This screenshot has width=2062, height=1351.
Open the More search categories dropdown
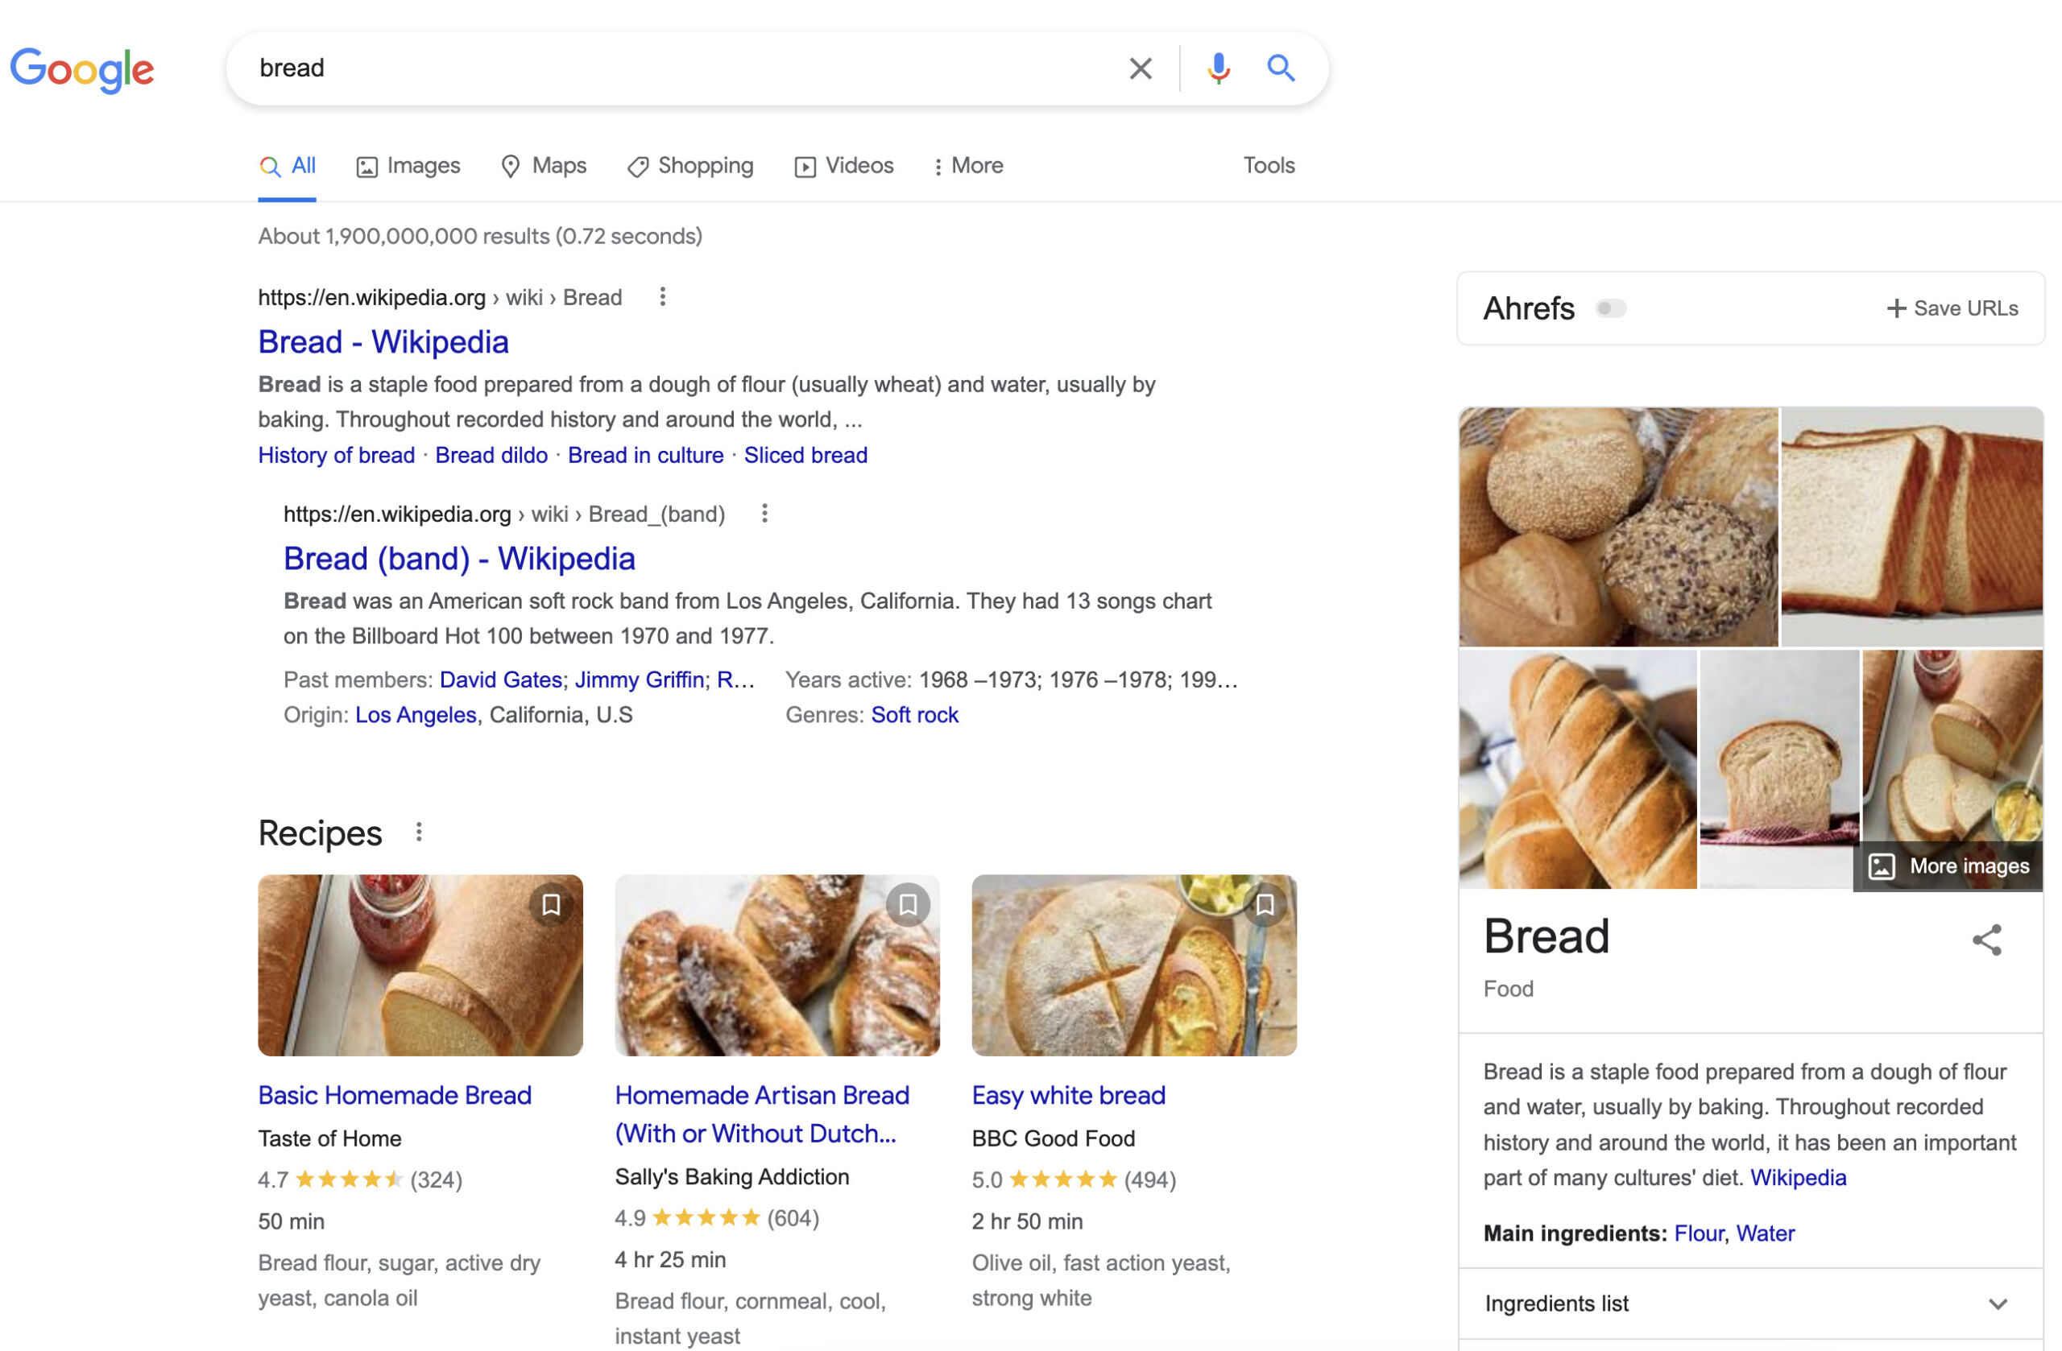point(967,165)
